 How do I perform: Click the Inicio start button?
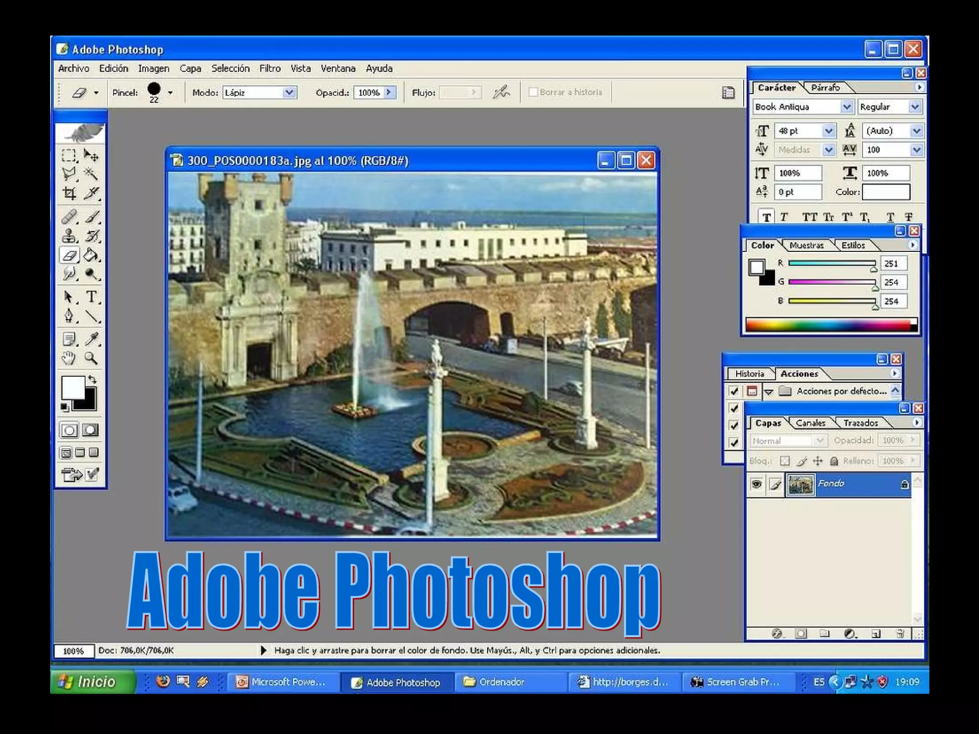(x=93, y=681)
